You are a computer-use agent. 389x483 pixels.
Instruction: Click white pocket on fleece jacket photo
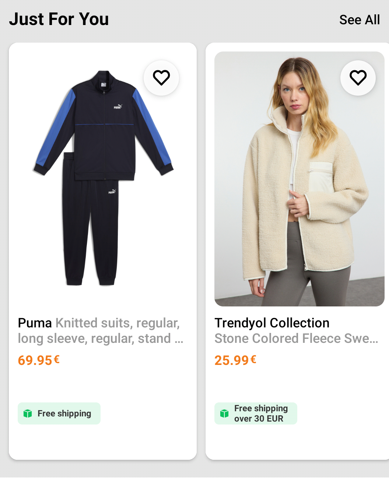pos(321,176)
